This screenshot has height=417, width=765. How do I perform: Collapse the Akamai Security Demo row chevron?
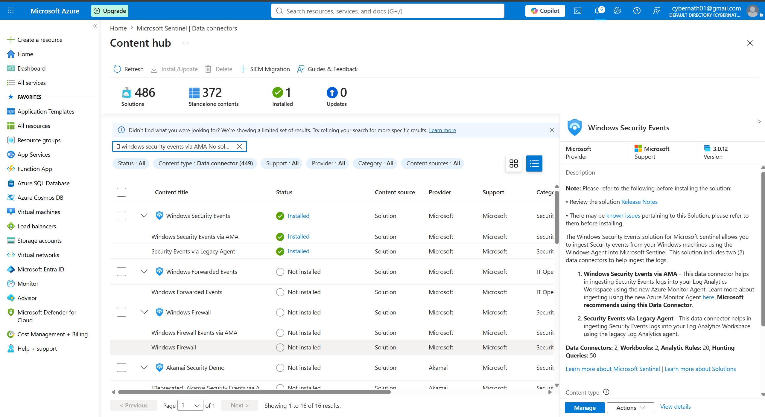[x=144, y=367]
